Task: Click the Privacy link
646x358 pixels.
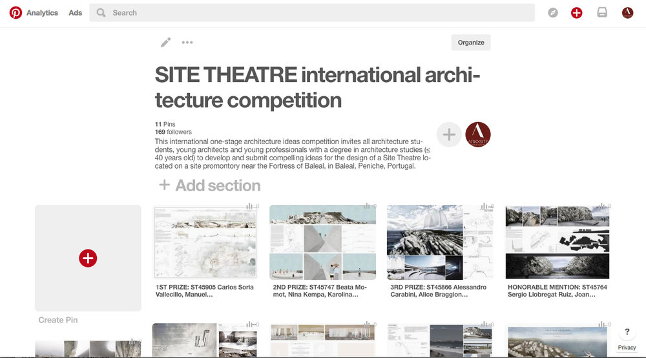Action: click(627, 348)
